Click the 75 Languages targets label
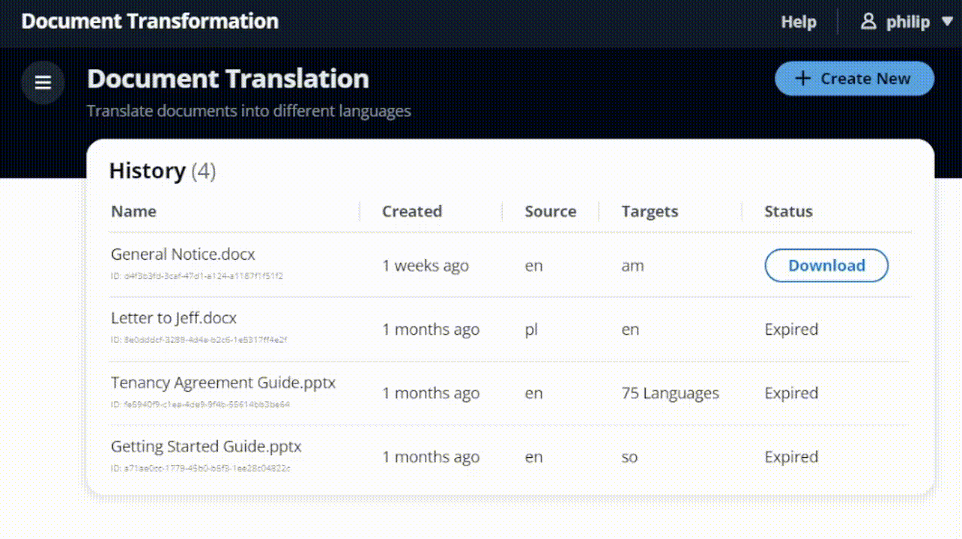This screenshot has width=962, height=539. [x=670, y=392]
